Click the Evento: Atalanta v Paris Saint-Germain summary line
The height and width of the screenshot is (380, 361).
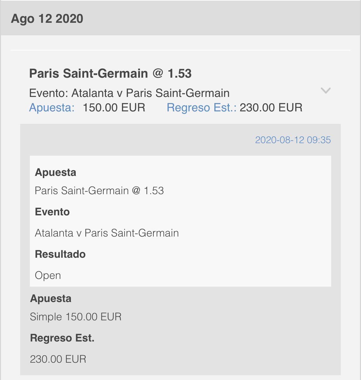129,93
